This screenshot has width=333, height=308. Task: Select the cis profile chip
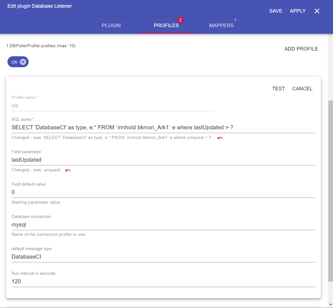pyautogui.click(x=14, y=62)
